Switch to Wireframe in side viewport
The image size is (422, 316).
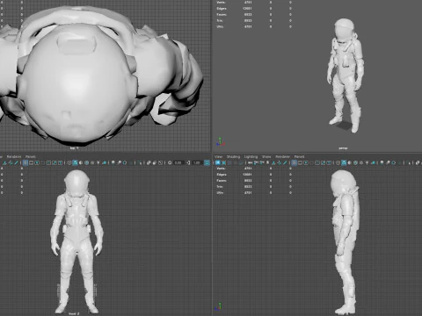pyautogui.click(x=338, y=162)
